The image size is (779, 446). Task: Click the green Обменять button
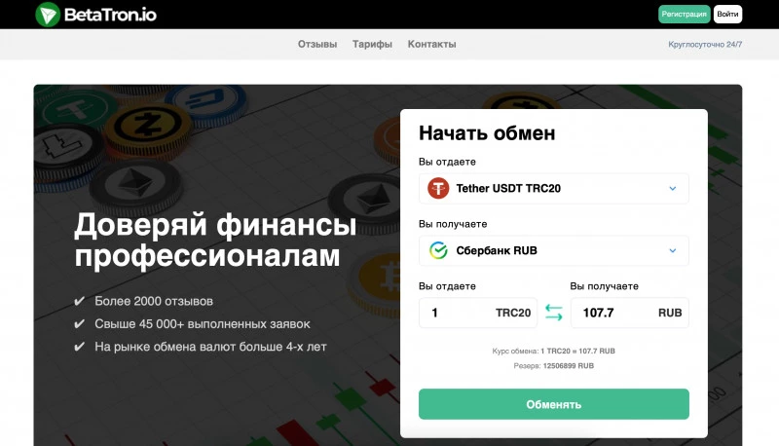click(x=553, y=404)
